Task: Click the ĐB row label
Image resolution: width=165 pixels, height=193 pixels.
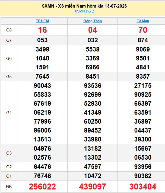Action: [9, 187]
